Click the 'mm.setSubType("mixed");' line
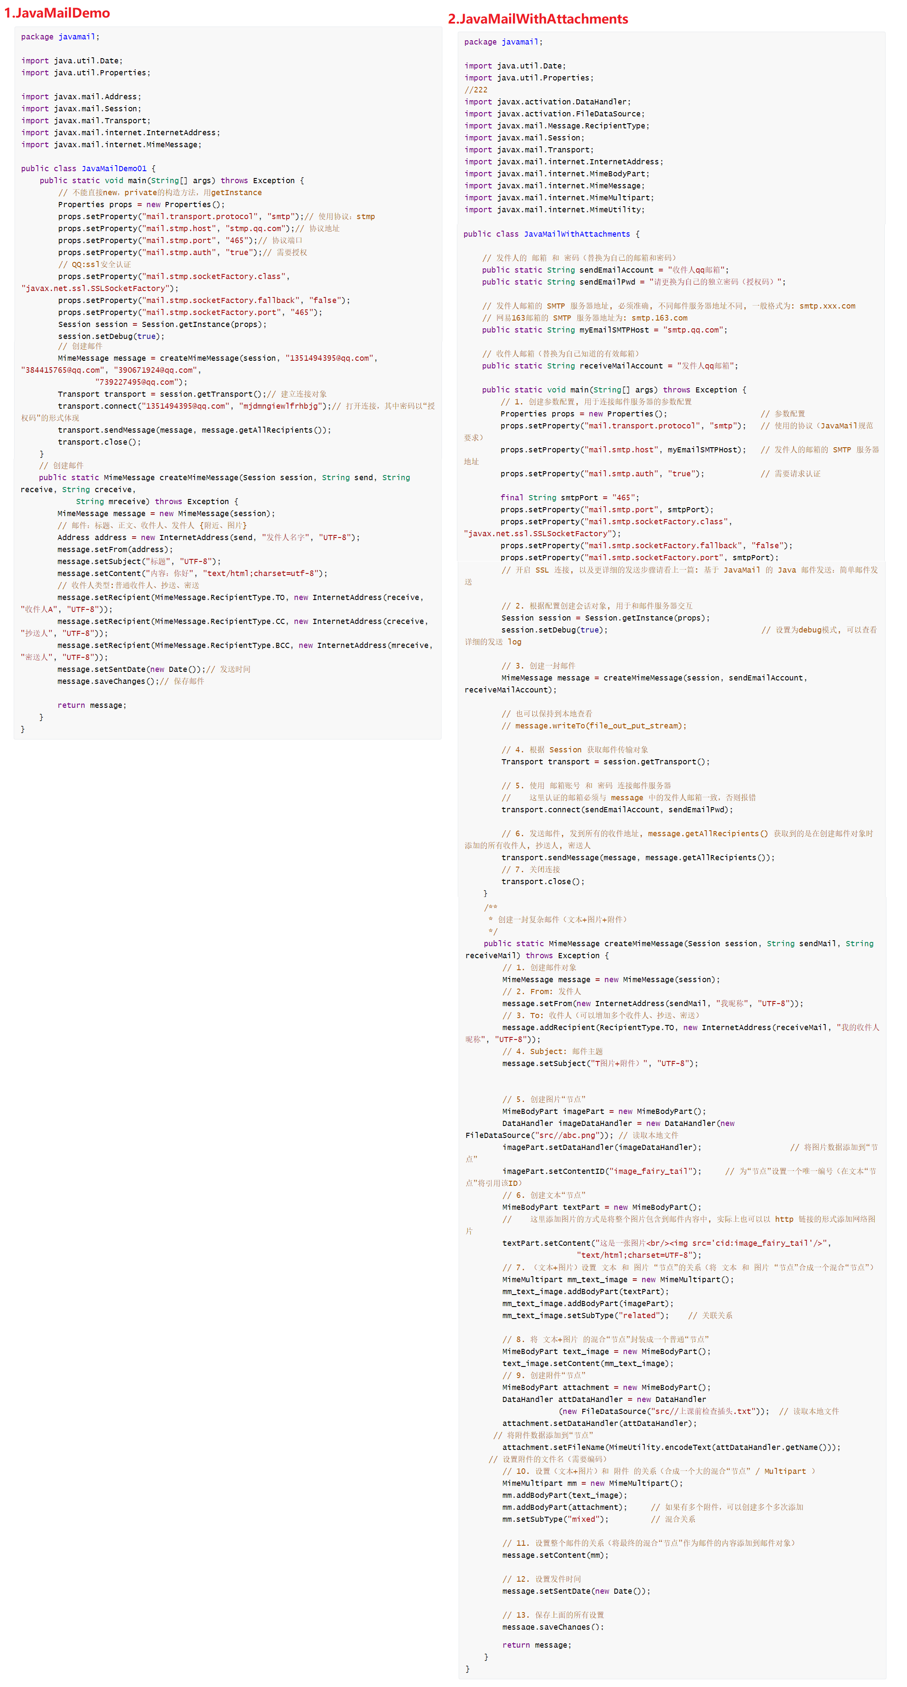 pos(554,1519)
